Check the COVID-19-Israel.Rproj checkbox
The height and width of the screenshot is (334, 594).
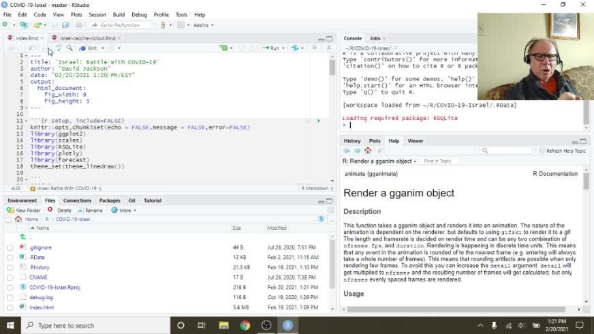click(10, 288)
